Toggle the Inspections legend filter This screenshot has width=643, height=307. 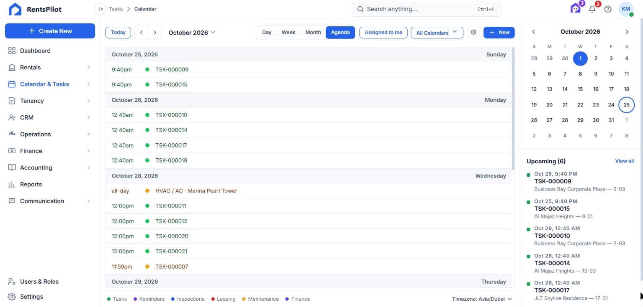tap(188, 299)
